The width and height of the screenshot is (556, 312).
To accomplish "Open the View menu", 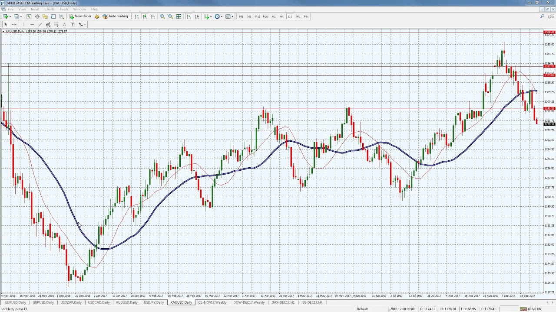I will point(22,9).
